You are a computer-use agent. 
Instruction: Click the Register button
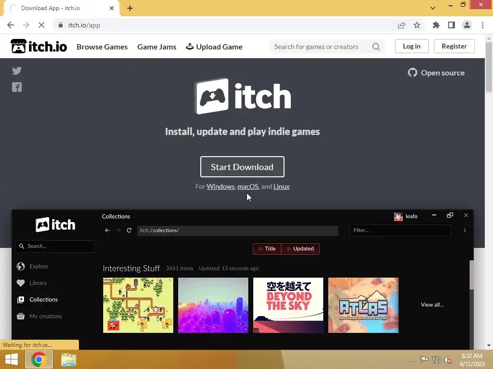[x=454, y=46]
